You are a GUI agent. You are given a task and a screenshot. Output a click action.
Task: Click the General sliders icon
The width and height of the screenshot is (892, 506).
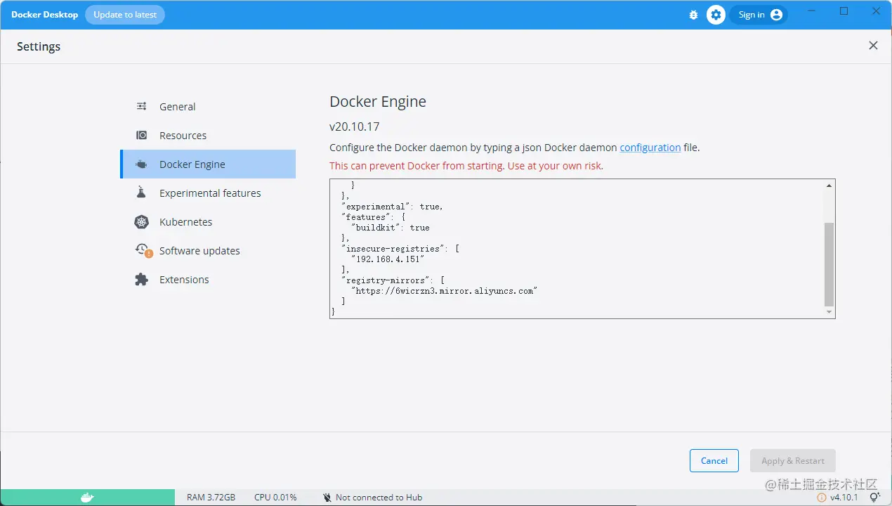[142, 107]
